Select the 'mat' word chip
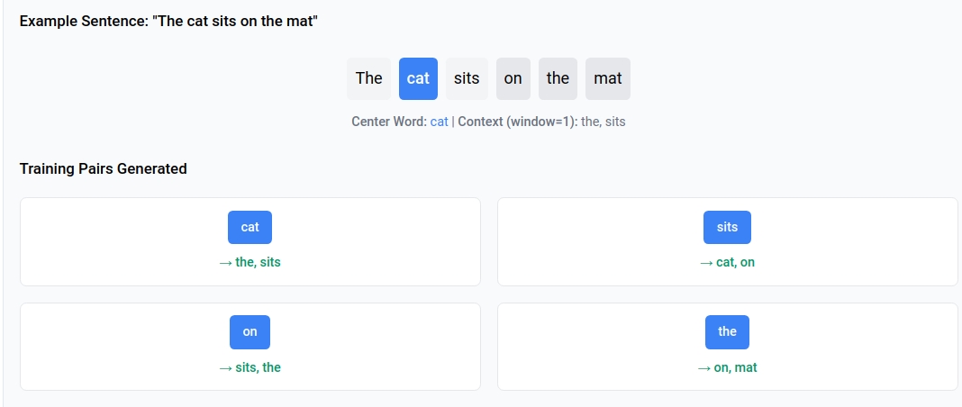Viewport: 962px width, 407px height. pyautogui.click(x=608, y=78)
